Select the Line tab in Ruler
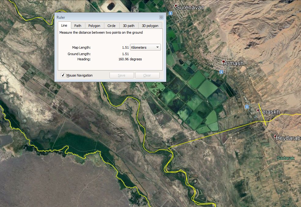Image resolution: width=301 pixels, height=207 pixels. click(64, 25)
